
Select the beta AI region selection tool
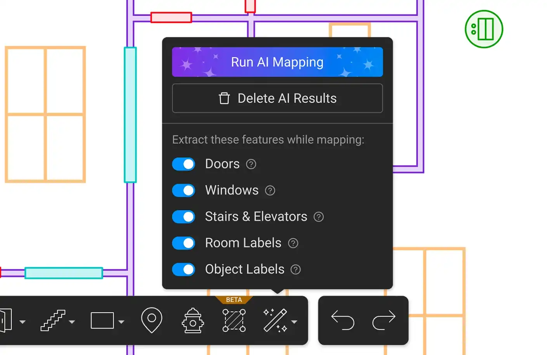[234, 321]
